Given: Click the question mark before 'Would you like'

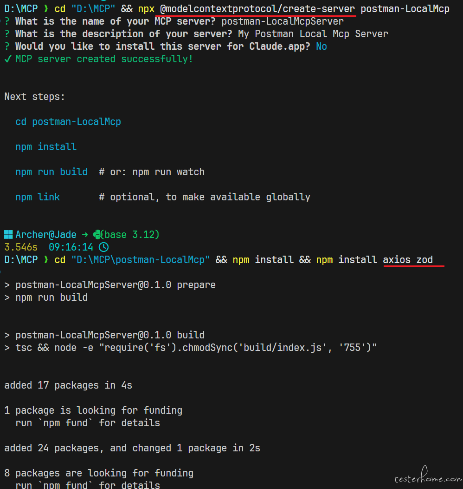Looking at the screenshot, I should point(7,46).
